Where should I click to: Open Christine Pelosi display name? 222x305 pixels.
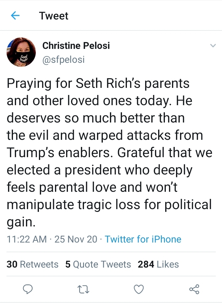[x=76, y=45]
